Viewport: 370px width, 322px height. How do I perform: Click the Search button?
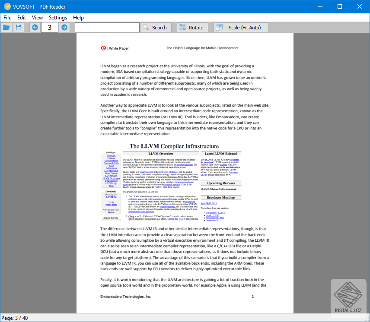click(155, 28)
